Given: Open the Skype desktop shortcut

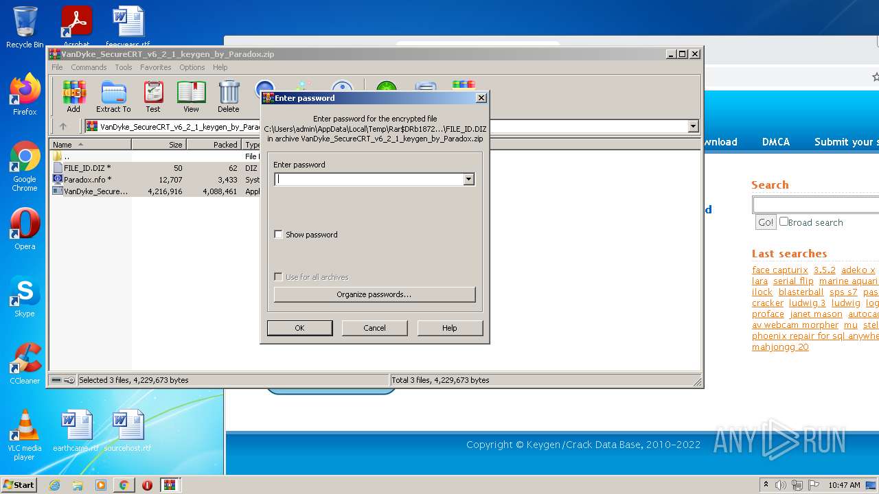Looking at the screenshot, I should click(25, 296).
